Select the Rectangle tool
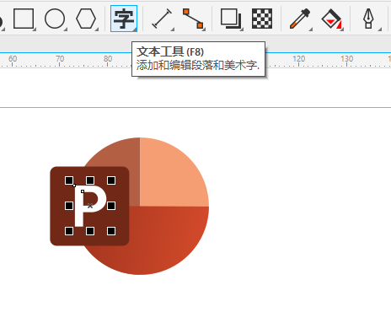Image resolution: width=391 pixels, height=312 pixels. tap(24, 19)
